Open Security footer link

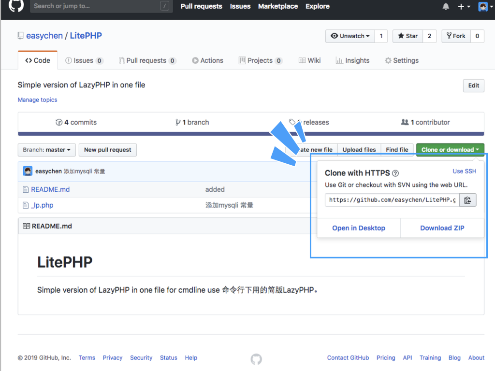pyautogui.click(x=141, y=358)
